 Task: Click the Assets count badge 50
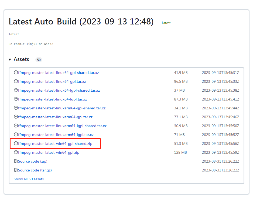39,60
